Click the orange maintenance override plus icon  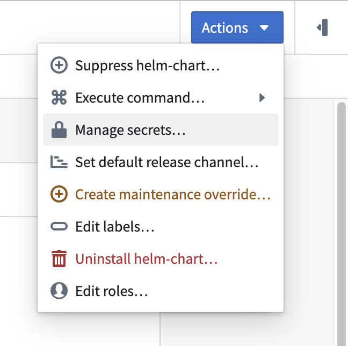(59, 194)
